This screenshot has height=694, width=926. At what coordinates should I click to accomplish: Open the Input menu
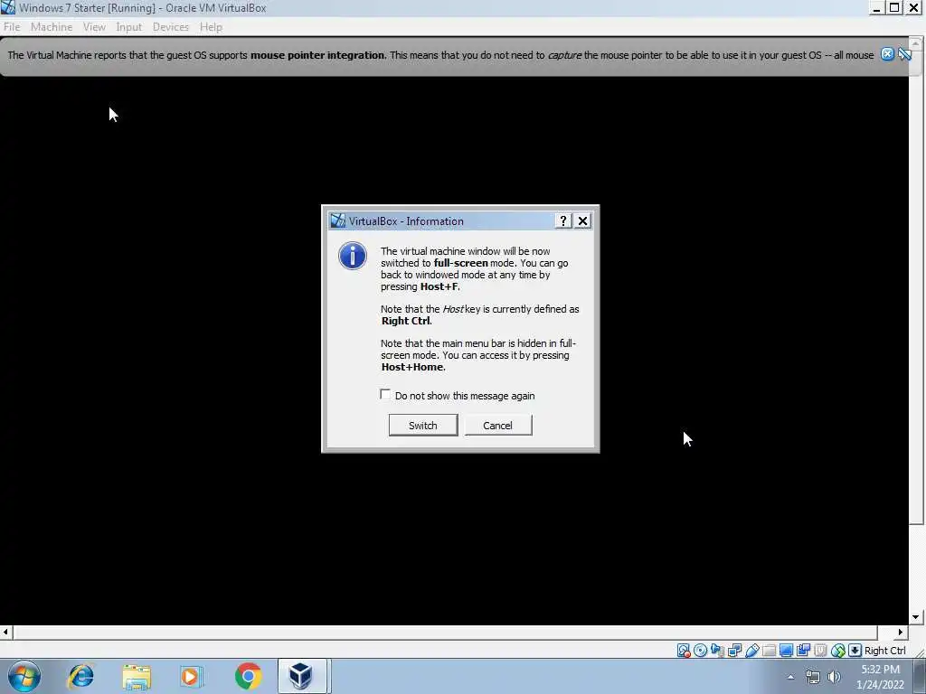(128, 27)
